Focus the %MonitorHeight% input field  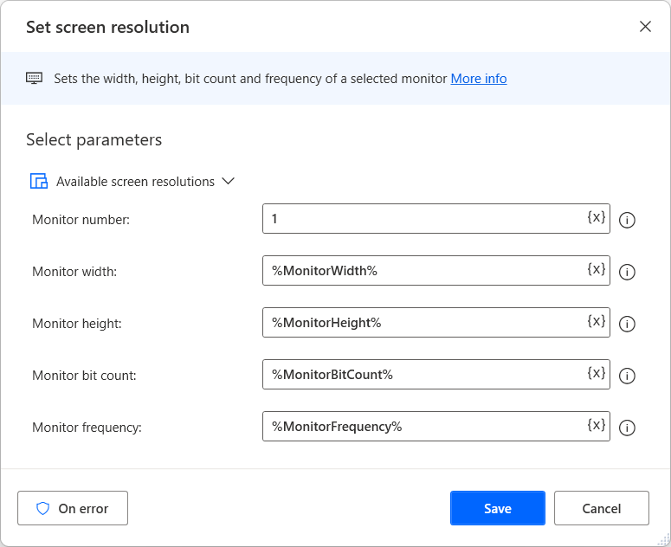(436, 323)
